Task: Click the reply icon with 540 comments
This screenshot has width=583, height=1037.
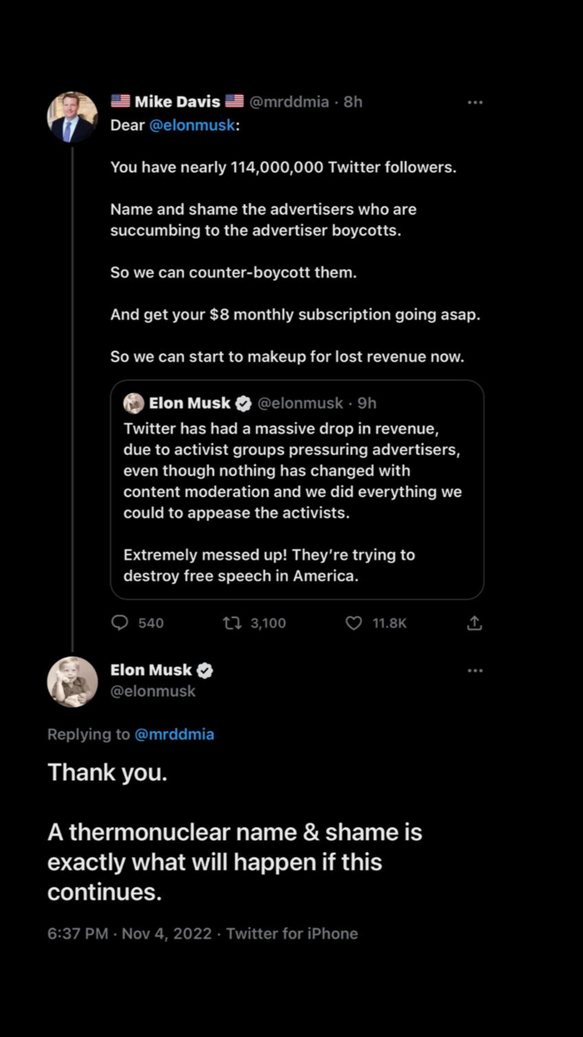Action: (x=120, y=623)
